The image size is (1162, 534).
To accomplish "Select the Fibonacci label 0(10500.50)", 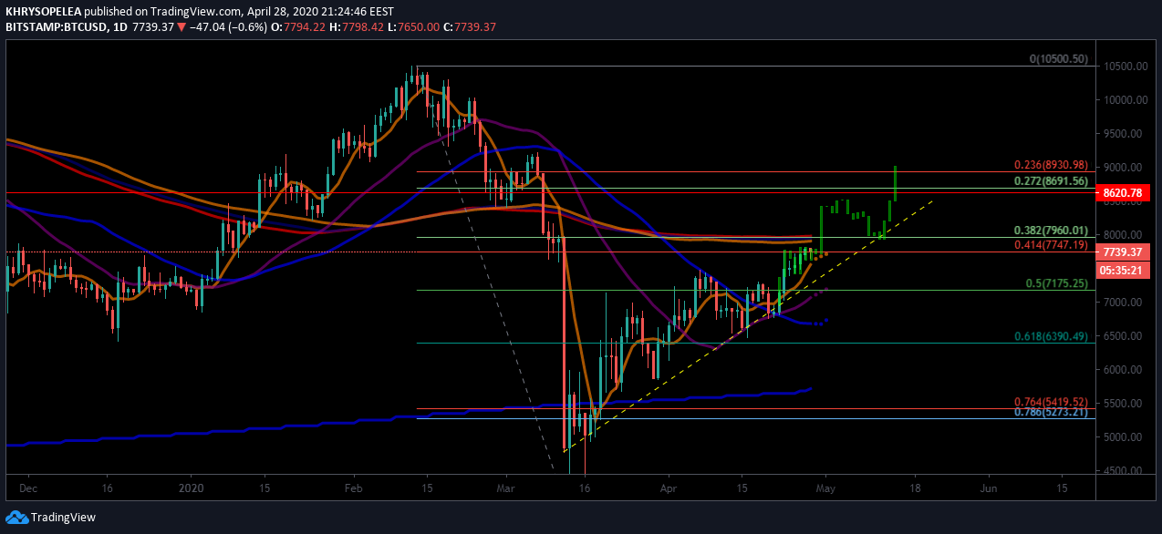I will coord(1058,59).
